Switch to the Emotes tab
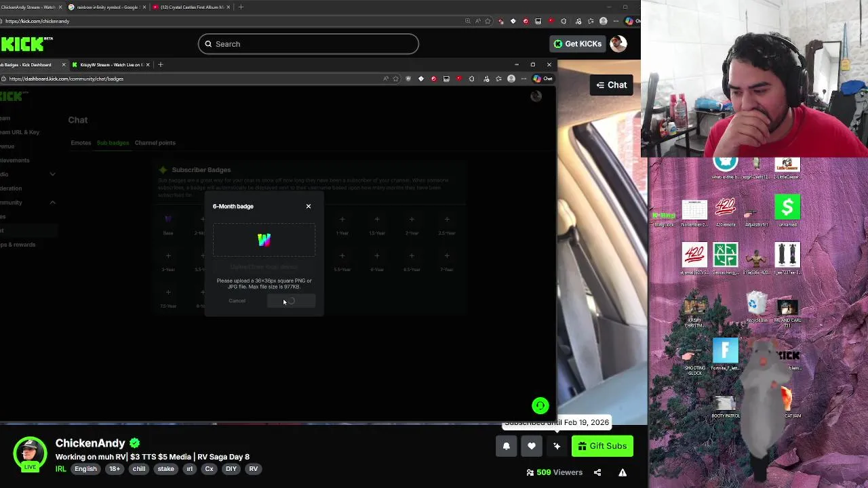 click(81, 143)
